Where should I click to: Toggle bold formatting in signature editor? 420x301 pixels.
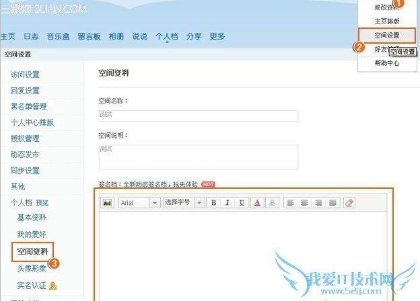(214, 203)
